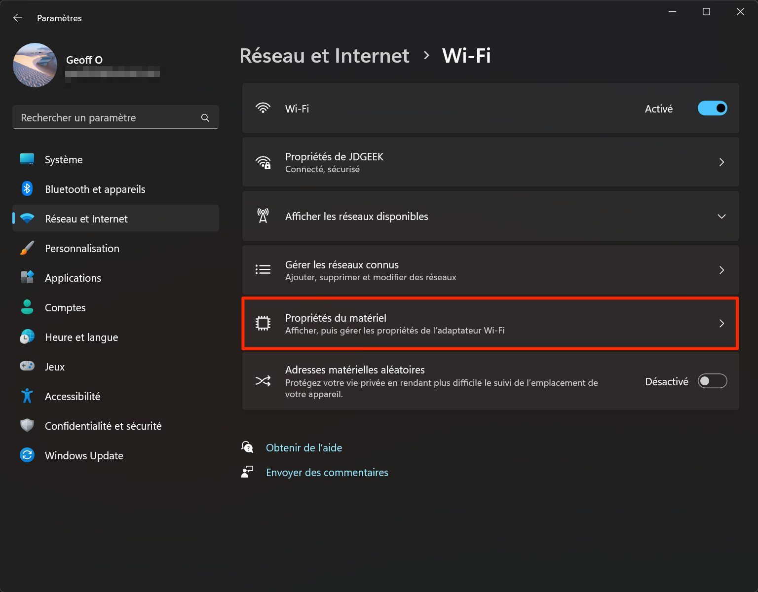The image size is (758, 592).
Task: Enable Adresses matérielles aléatoires toggle
Action: 712,381
